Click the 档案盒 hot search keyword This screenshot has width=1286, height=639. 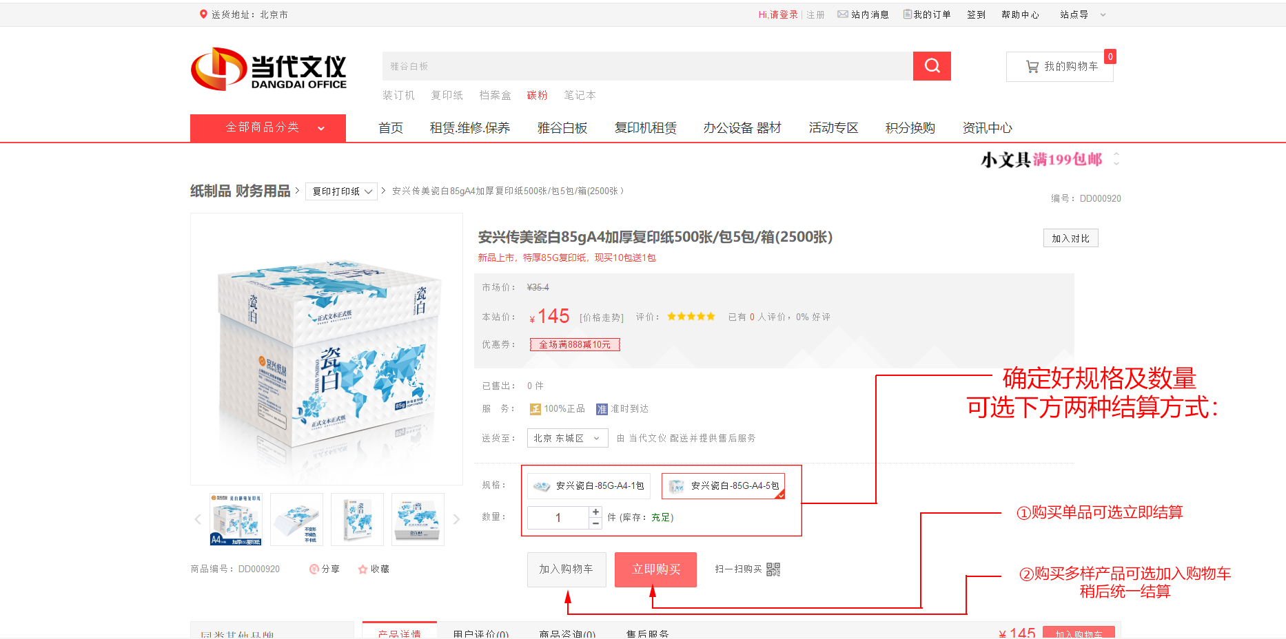pos(495,95)
